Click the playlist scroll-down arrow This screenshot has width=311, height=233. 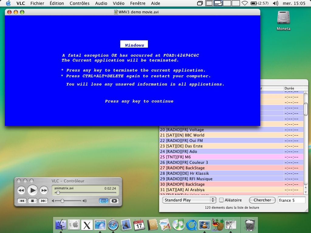(x=306, y=192)
